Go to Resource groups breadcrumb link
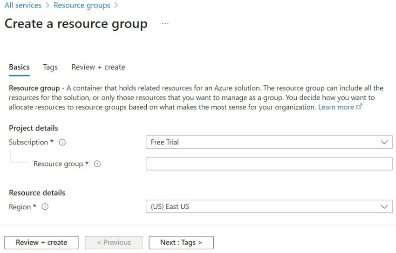Screen dimensions: 396x253 point(82,6)
